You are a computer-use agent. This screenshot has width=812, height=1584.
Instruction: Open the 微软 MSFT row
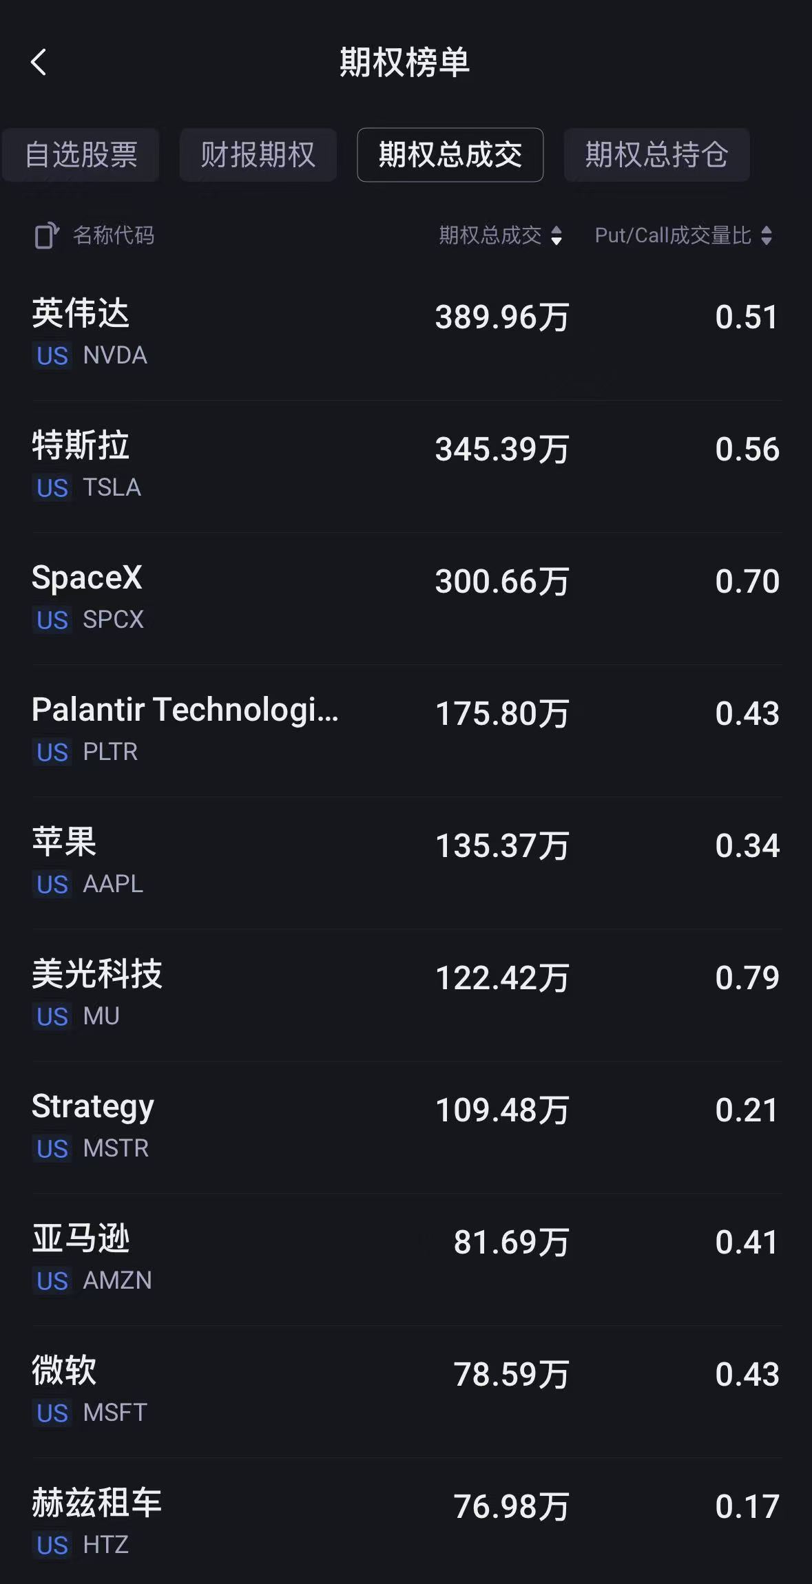406,1391
